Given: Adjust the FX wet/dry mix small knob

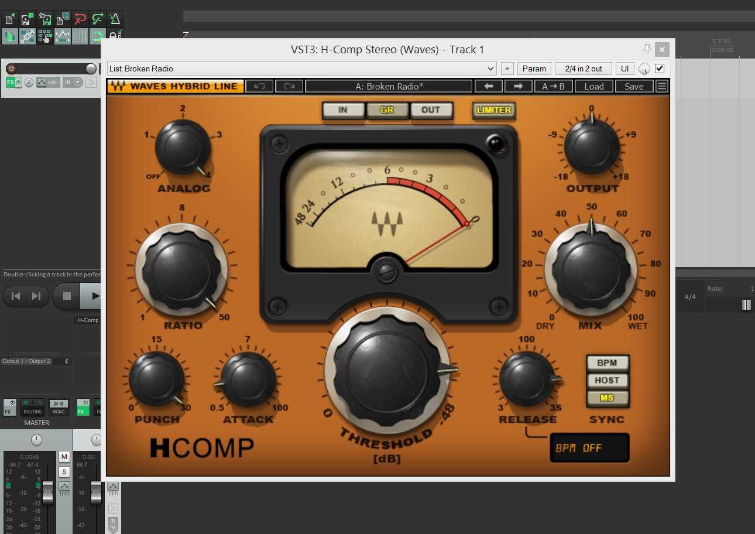Looking at the screenshot, I should pyautogui.click(x=644, y=69).
